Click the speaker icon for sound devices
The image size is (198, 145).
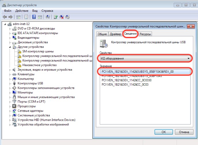(14, 69)
